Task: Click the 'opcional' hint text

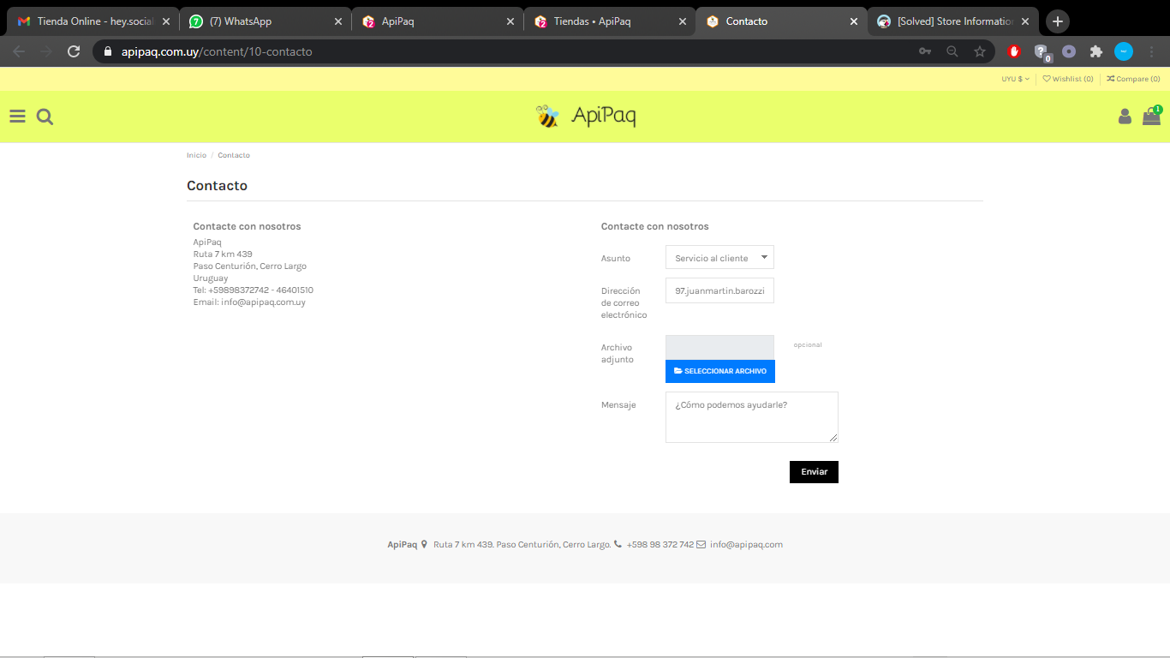Action: point(808,345)
